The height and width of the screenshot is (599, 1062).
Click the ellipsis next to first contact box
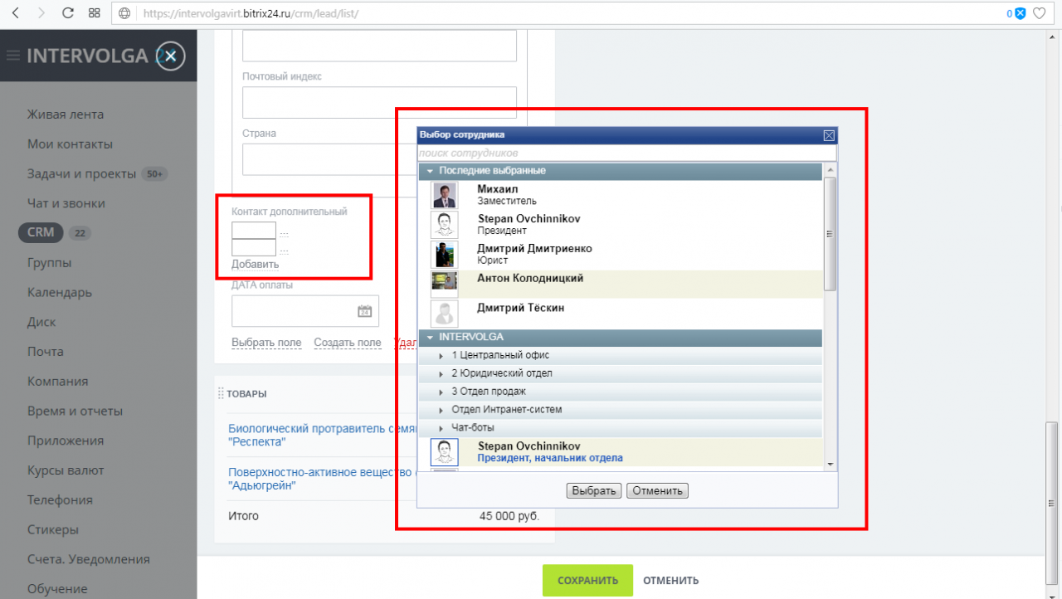point(284,233)
